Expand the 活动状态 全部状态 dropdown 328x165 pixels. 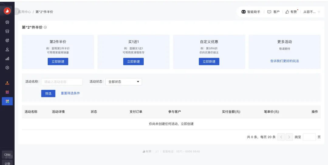click(124, 82)
